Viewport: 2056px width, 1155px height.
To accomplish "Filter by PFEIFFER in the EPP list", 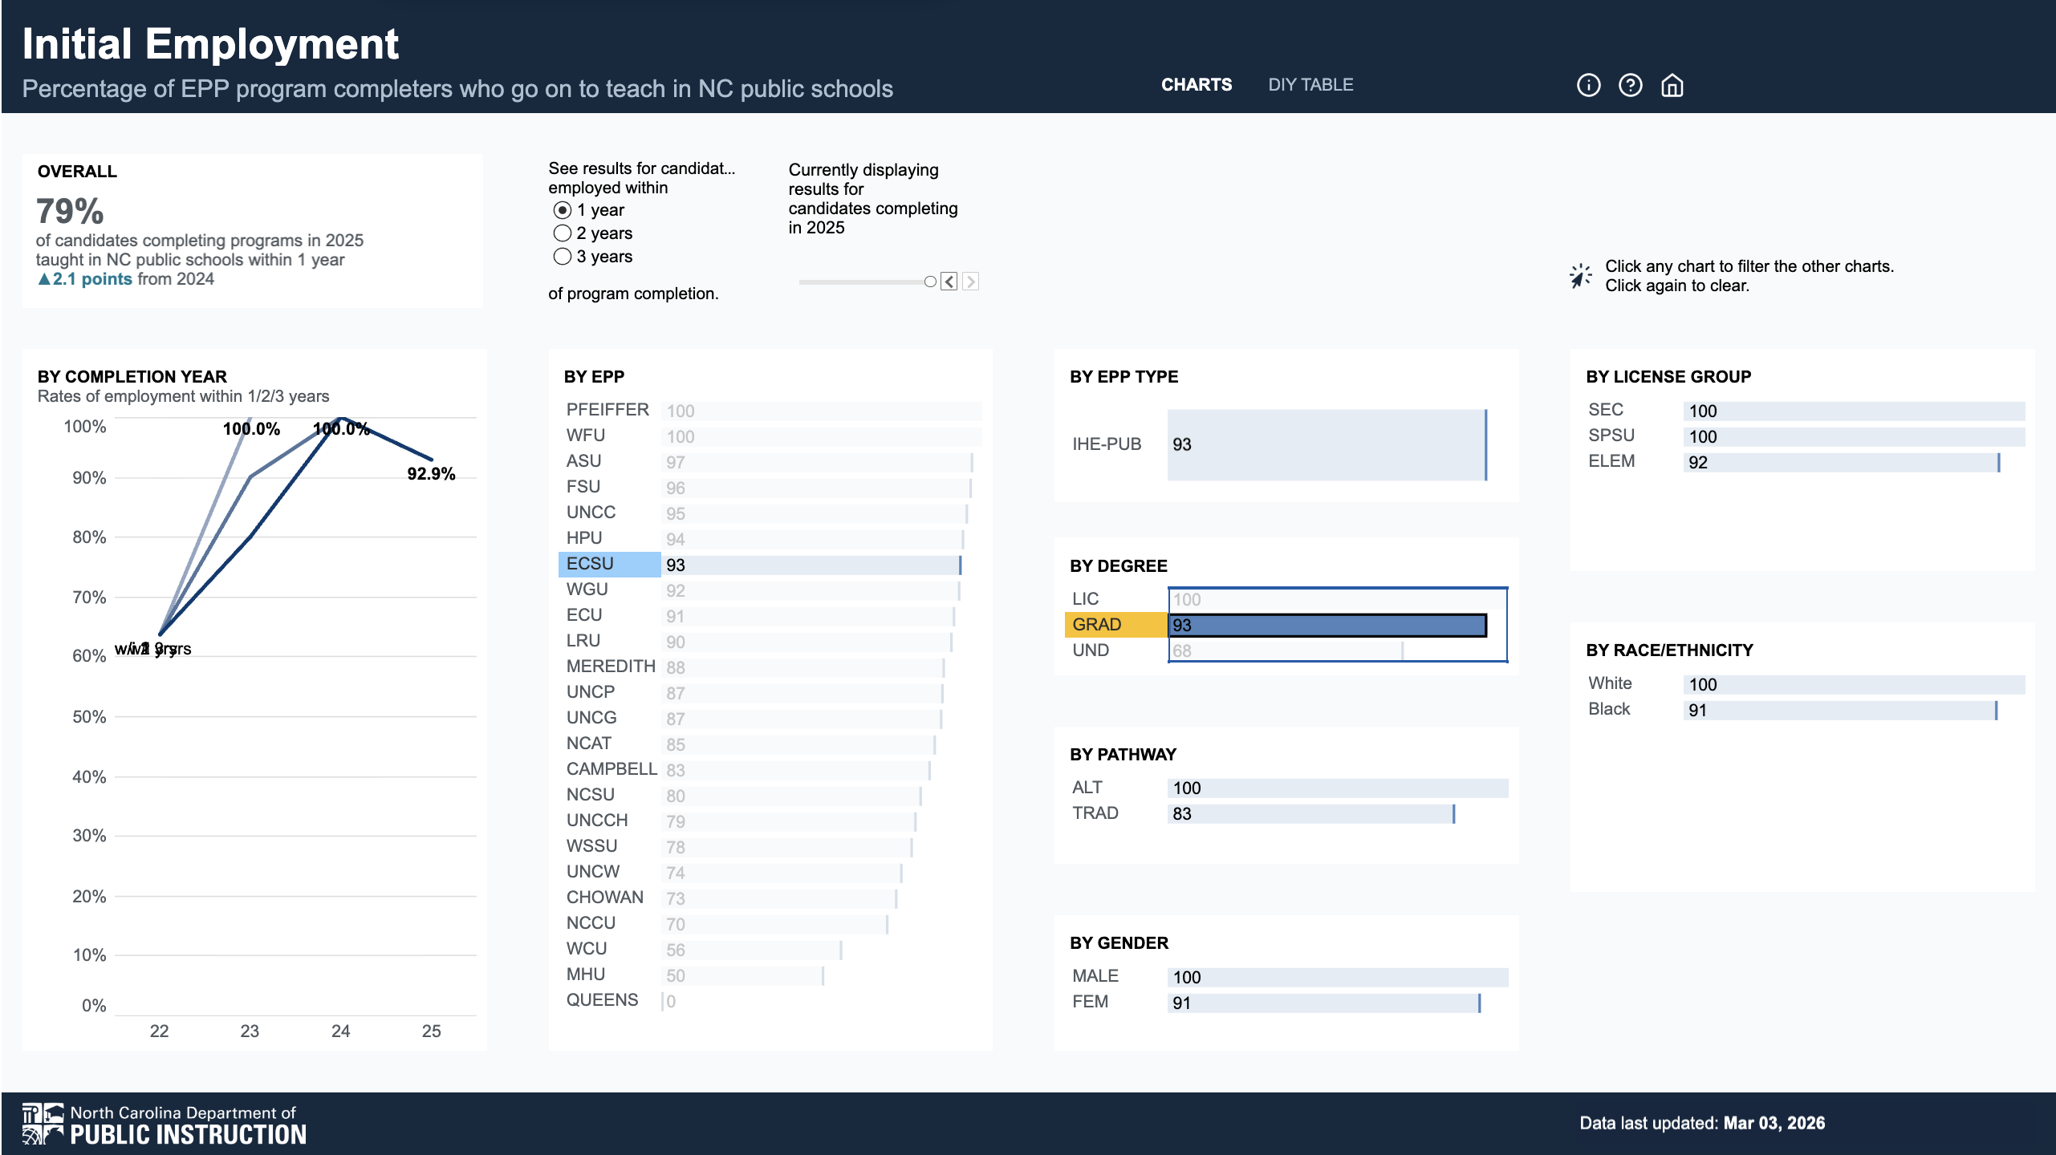I will [x=607, y=410].
